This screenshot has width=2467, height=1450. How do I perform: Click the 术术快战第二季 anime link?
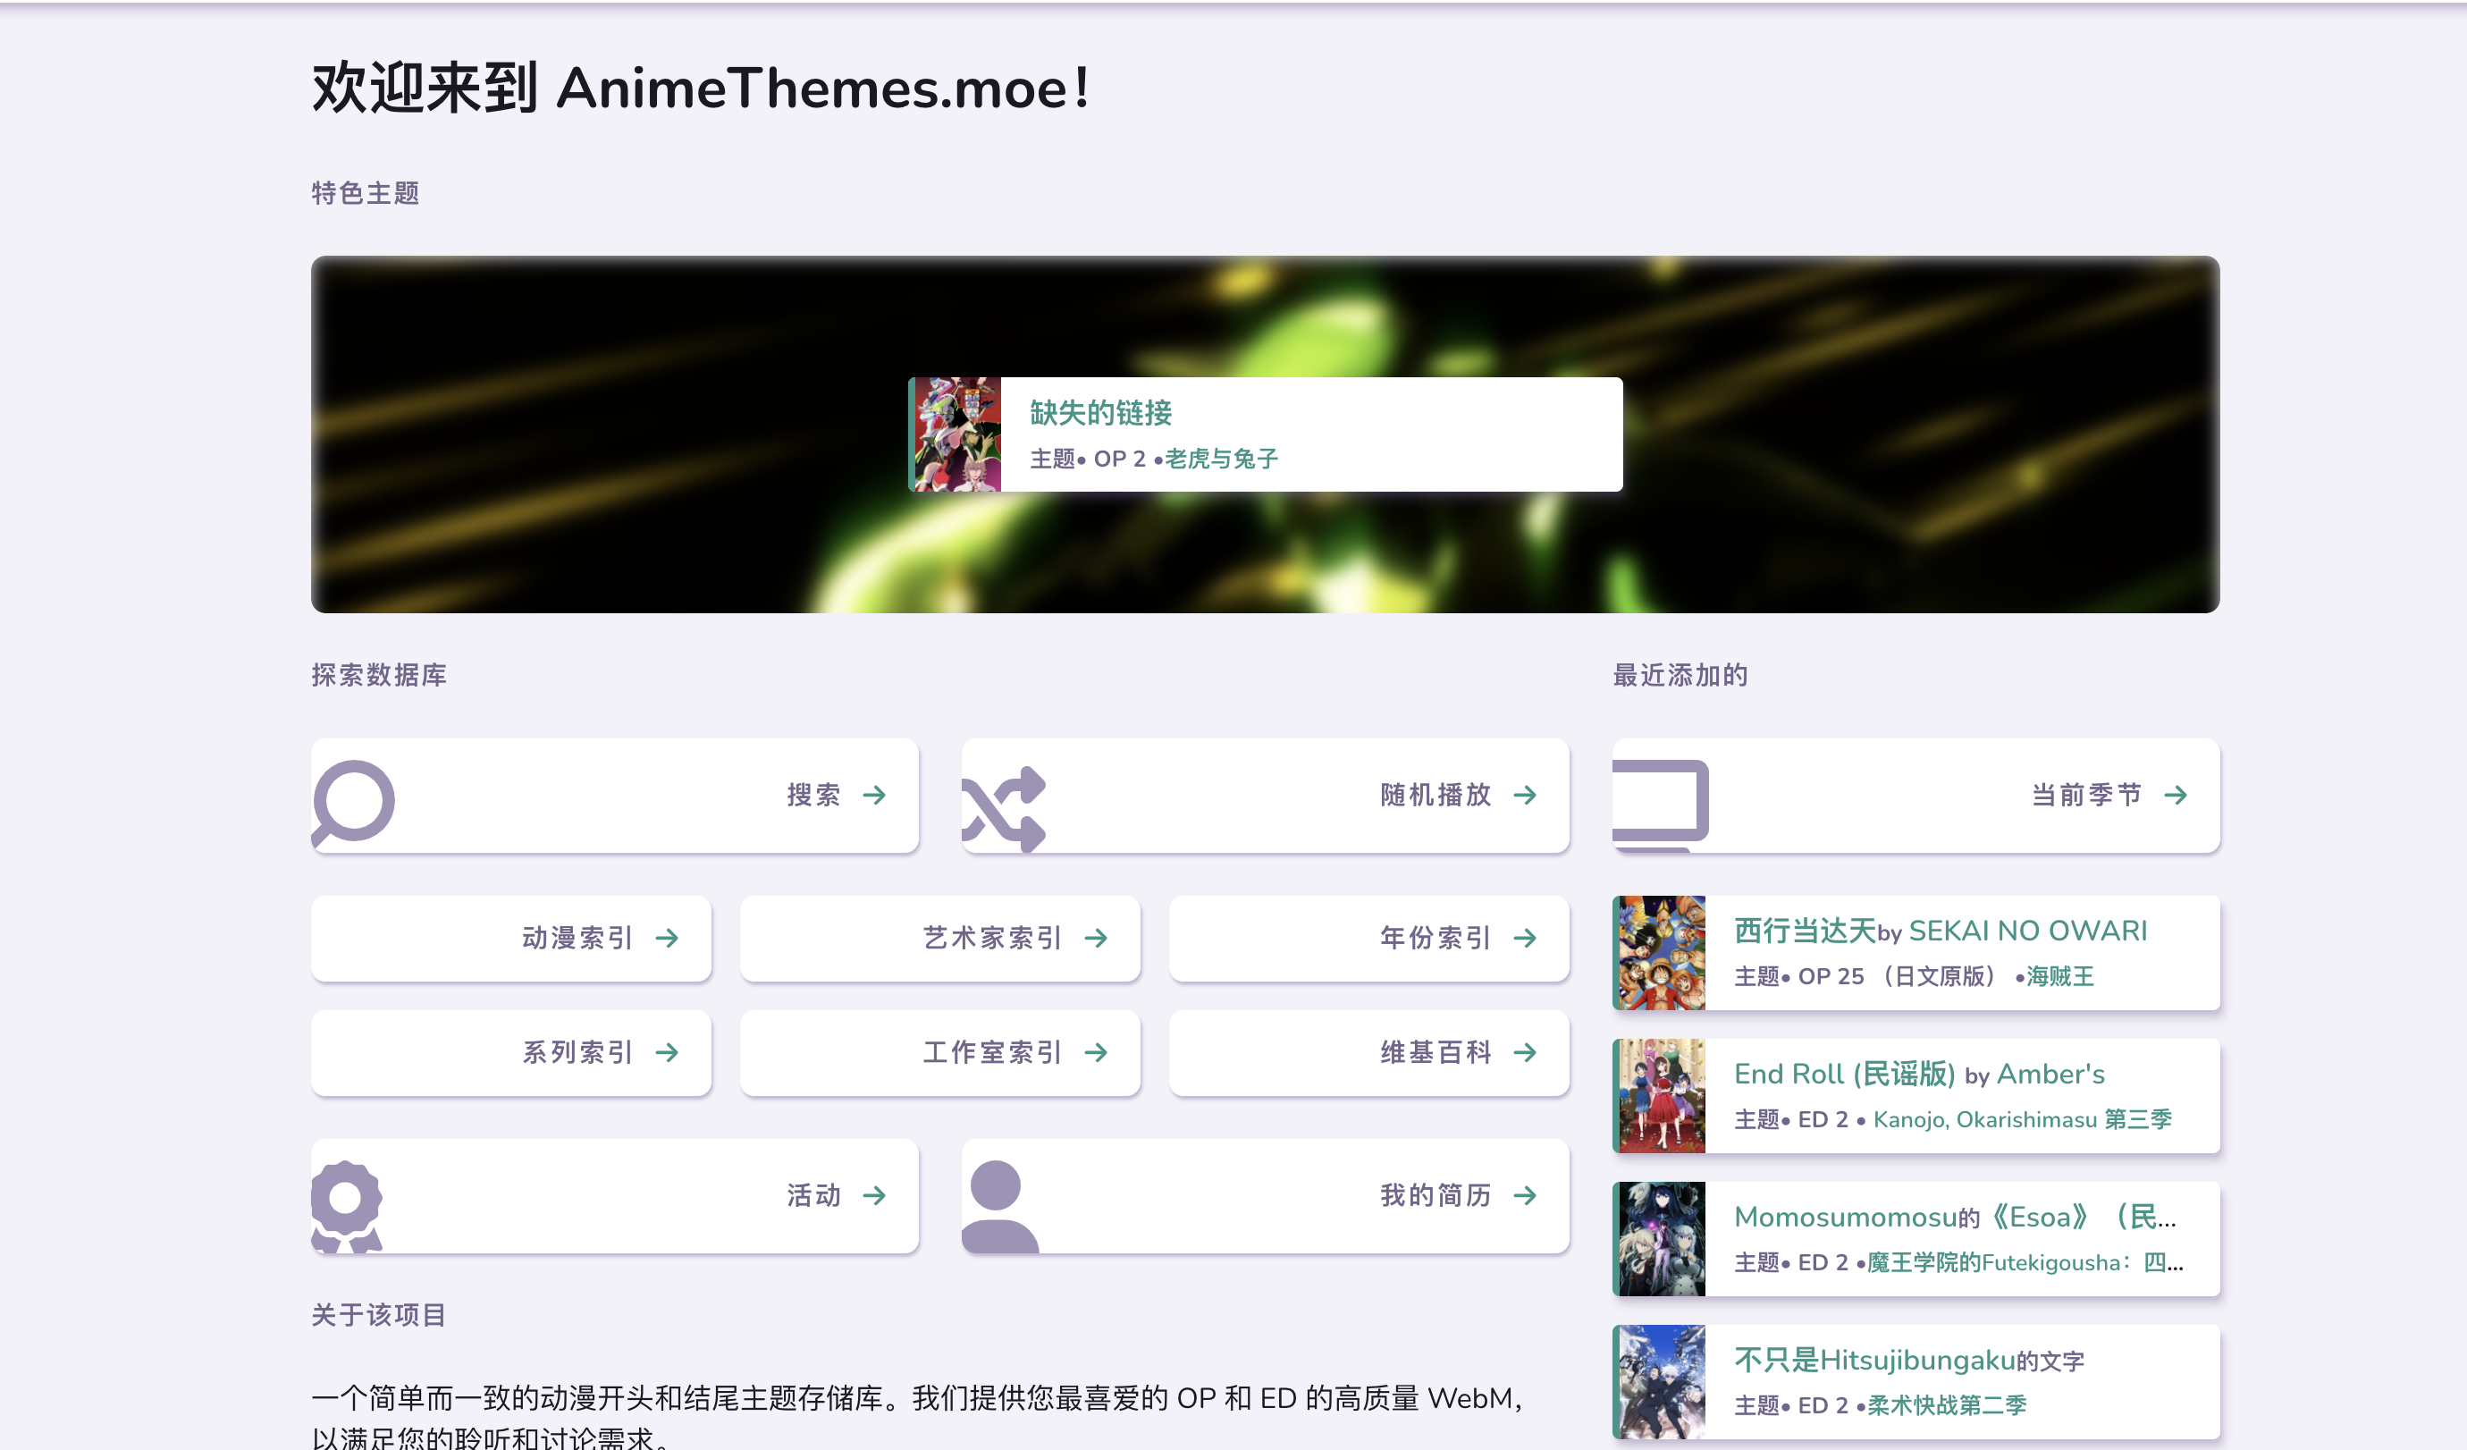[1946, 1405]
